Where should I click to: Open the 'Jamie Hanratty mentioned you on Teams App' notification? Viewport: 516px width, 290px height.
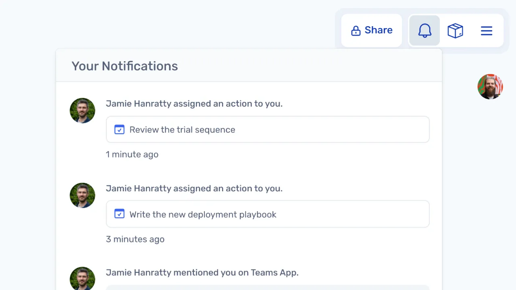[202, 272]
